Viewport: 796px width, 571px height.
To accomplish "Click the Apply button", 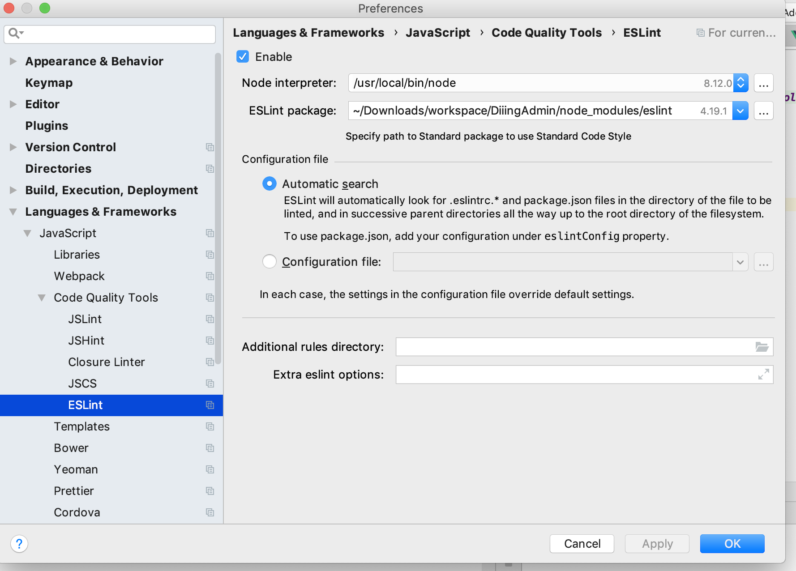I will (x=657, y=544).
